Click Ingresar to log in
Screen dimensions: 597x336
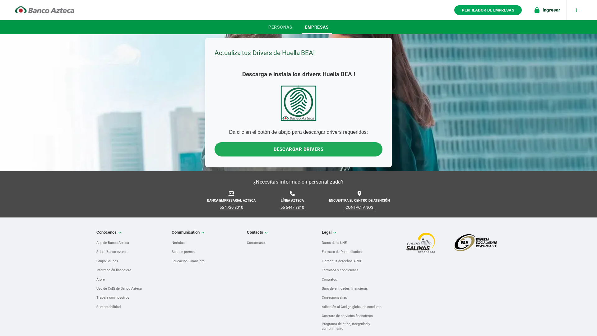pos(551,10)
